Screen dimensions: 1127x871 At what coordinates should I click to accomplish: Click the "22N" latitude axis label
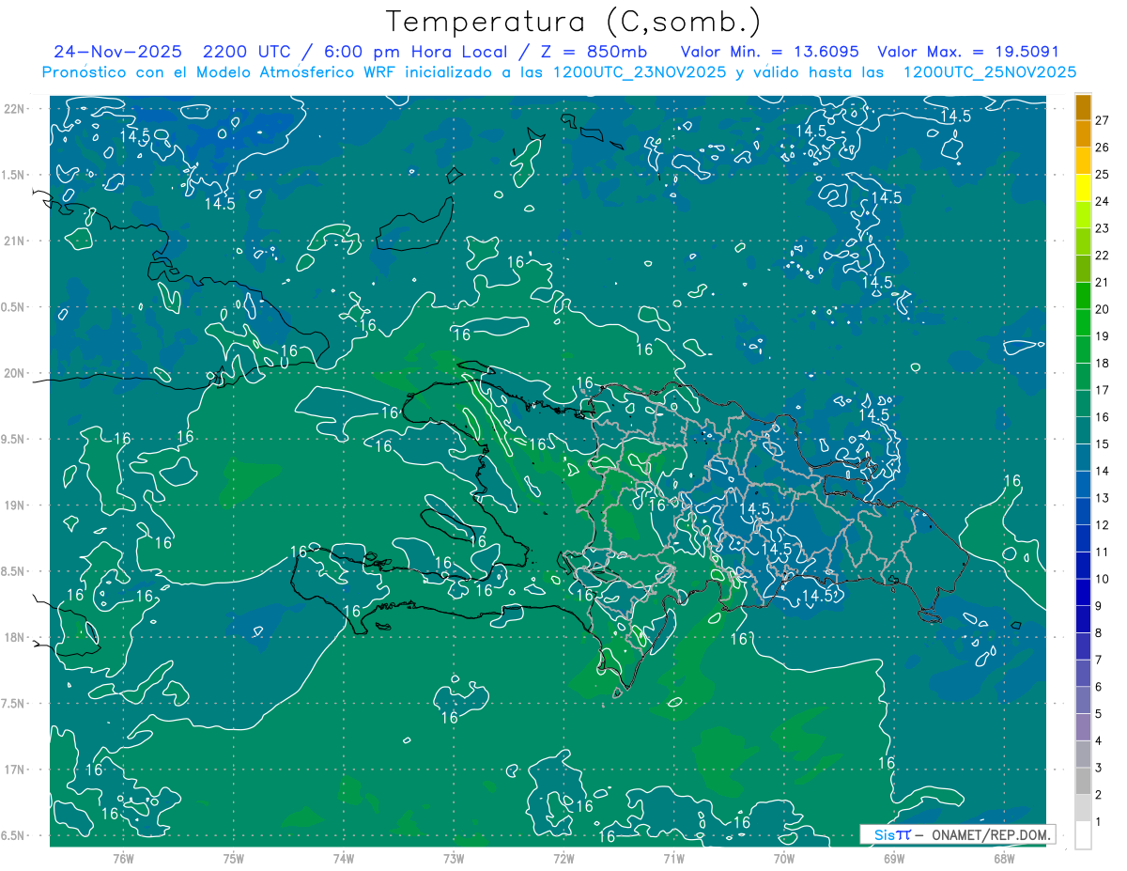15,109
